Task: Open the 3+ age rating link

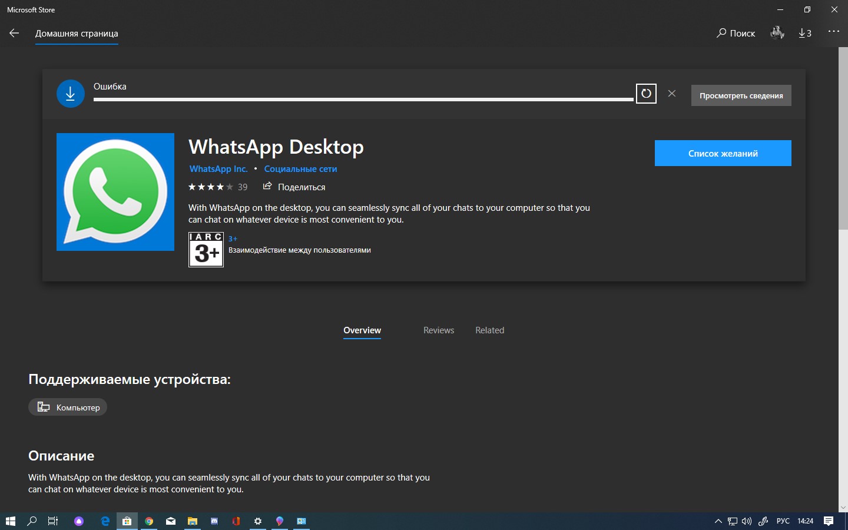Action: point(233,238)
